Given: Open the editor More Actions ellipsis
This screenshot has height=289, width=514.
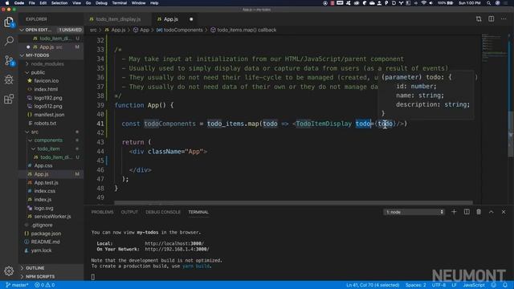Looking at the screenshot, I should (x=504, y=19).
